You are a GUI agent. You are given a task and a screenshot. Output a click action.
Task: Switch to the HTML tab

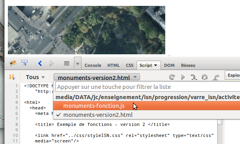click(113, 65)
